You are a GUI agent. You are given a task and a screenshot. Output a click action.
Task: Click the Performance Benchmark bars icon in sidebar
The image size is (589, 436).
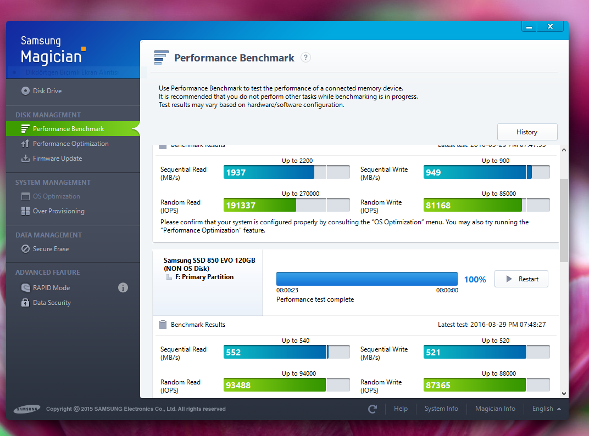[x=25, y=128]
